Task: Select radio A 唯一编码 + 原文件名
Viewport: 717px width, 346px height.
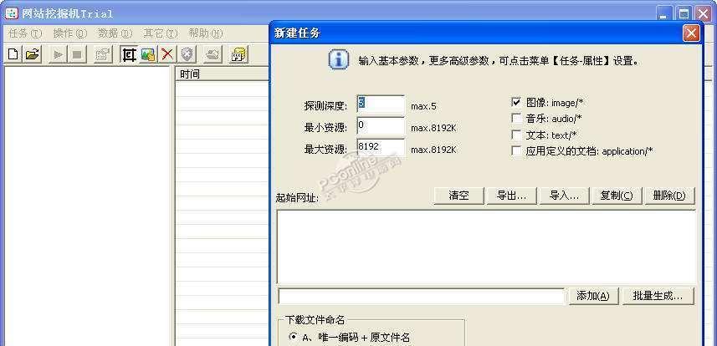Action: [293, 337]
